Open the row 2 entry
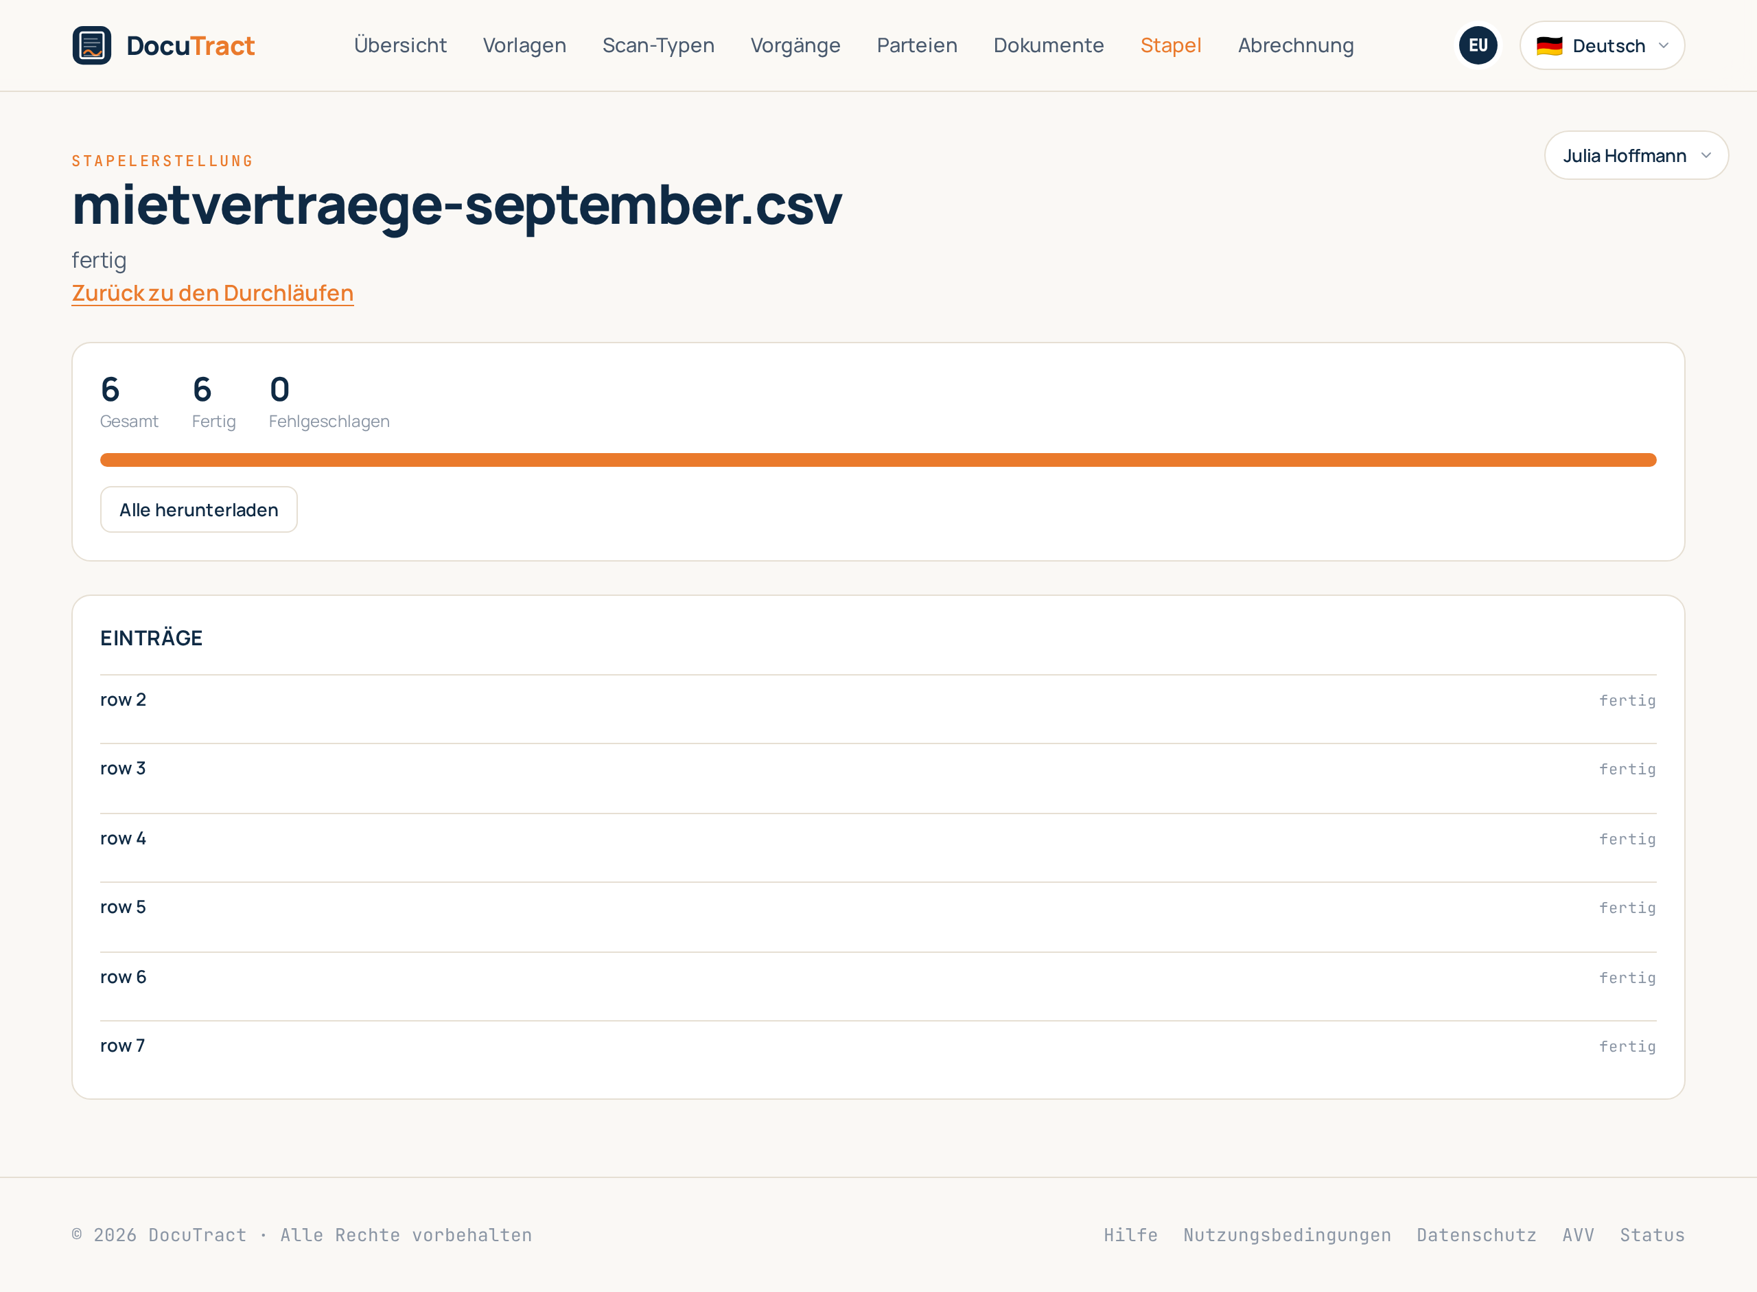Viewport: 1757px width, 1292px height. click(x=878, y=700)
